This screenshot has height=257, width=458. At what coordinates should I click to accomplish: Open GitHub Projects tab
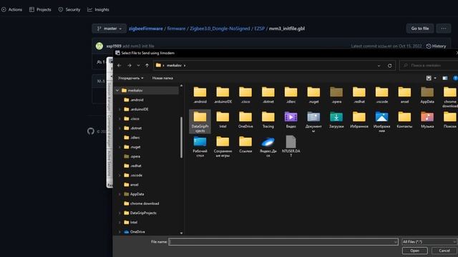pyautogui.click(x=40, y=9)
